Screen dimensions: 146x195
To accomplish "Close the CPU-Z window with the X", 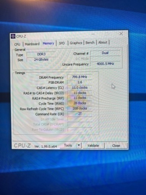I will 121,34.
